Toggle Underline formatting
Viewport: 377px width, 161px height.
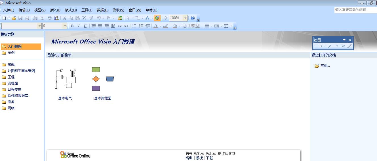click(x=85, y=26)
